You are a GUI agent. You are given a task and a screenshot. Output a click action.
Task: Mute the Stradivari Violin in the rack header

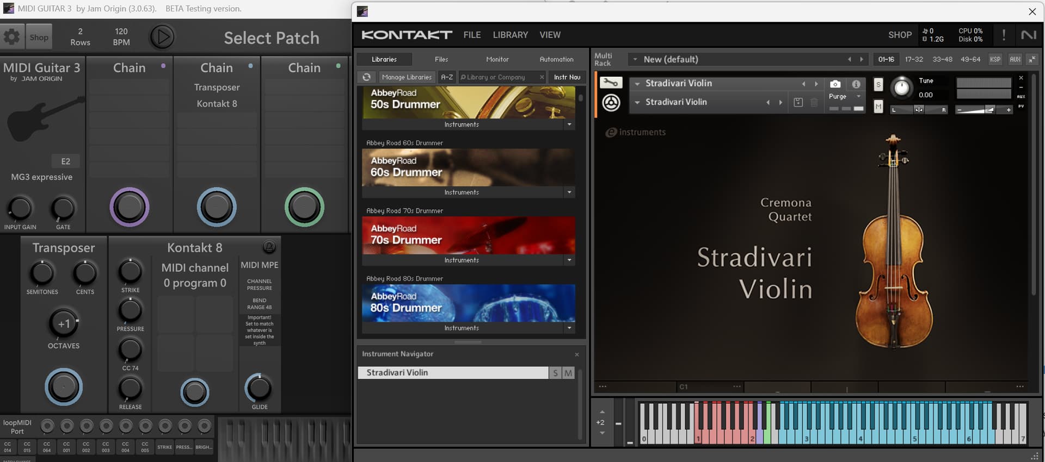click(x=878, y=107)
